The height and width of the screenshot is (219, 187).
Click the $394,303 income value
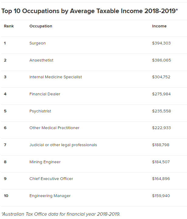(x=161, y=43)
